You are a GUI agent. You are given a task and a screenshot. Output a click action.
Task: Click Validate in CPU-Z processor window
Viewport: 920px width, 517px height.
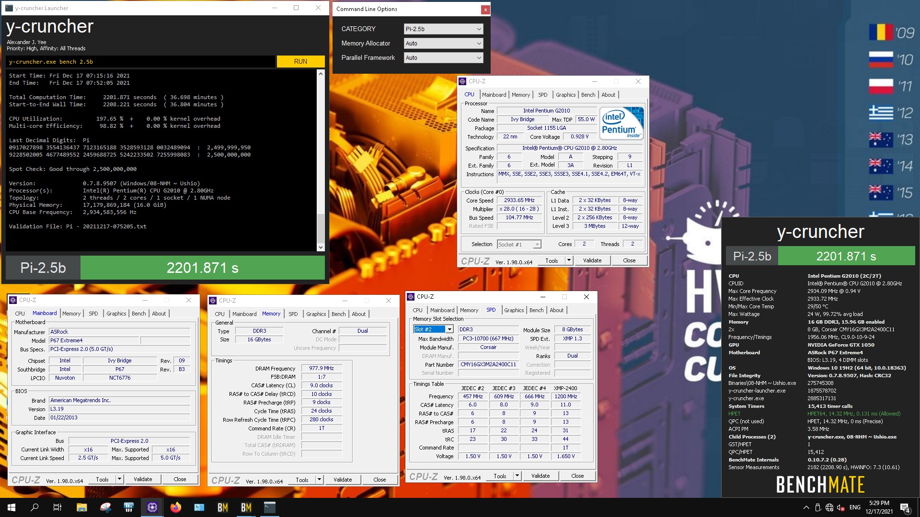coord(592,260)
